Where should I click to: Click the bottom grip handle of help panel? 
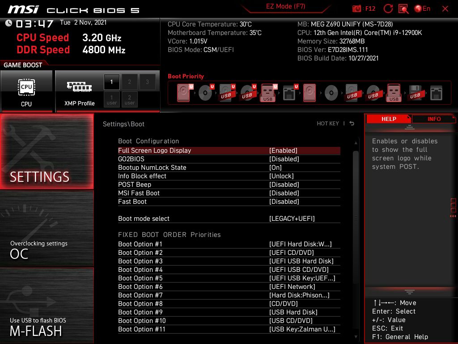point(409,292)
